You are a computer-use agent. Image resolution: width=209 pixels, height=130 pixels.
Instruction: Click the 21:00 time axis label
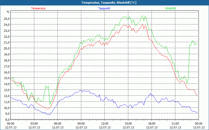(x=175, y=124)
